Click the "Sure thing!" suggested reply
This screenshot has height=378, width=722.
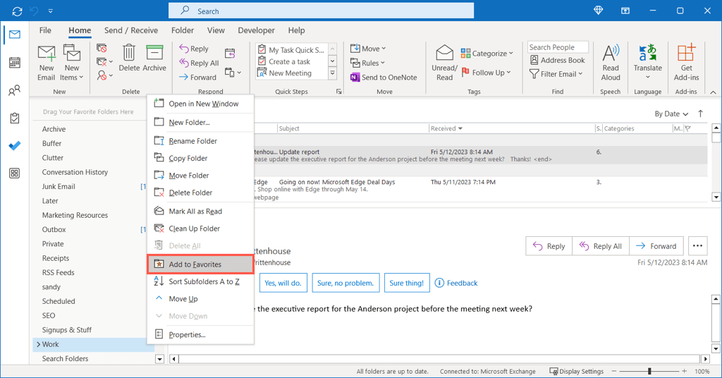pos(407,283)
